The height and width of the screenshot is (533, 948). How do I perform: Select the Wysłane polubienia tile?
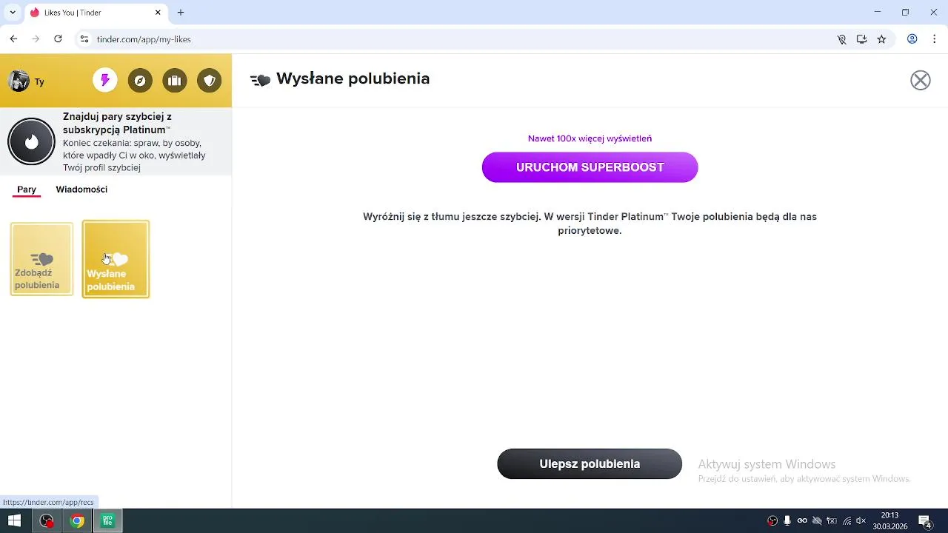tap(116, 259)
